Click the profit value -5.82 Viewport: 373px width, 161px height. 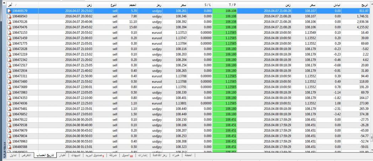click(365, 49)
